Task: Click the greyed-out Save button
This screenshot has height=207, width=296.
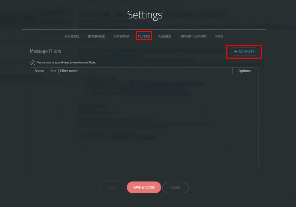Action: pyautogui.click(x=112, y=187)
